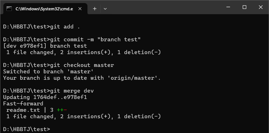Viewport: 269px width, 133px height.
Task: Click the cmd icon in the tab
Action: pyautogui.click(x=9, y=9)
